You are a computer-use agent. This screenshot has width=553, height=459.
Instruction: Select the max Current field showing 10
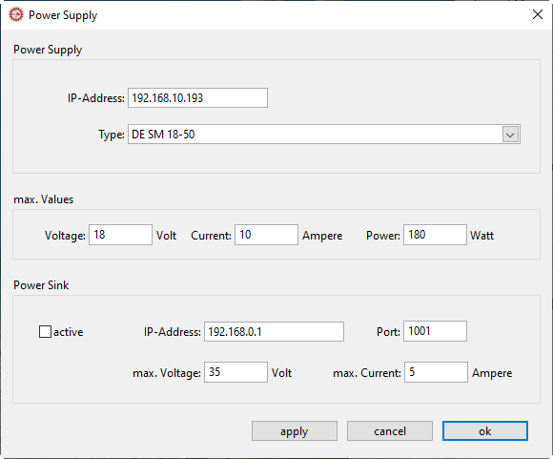tap(266, 235)
